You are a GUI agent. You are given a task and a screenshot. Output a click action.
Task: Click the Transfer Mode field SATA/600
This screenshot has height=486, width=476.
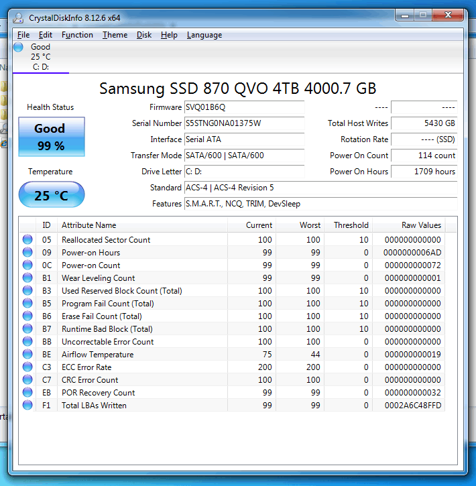point(244,156)
